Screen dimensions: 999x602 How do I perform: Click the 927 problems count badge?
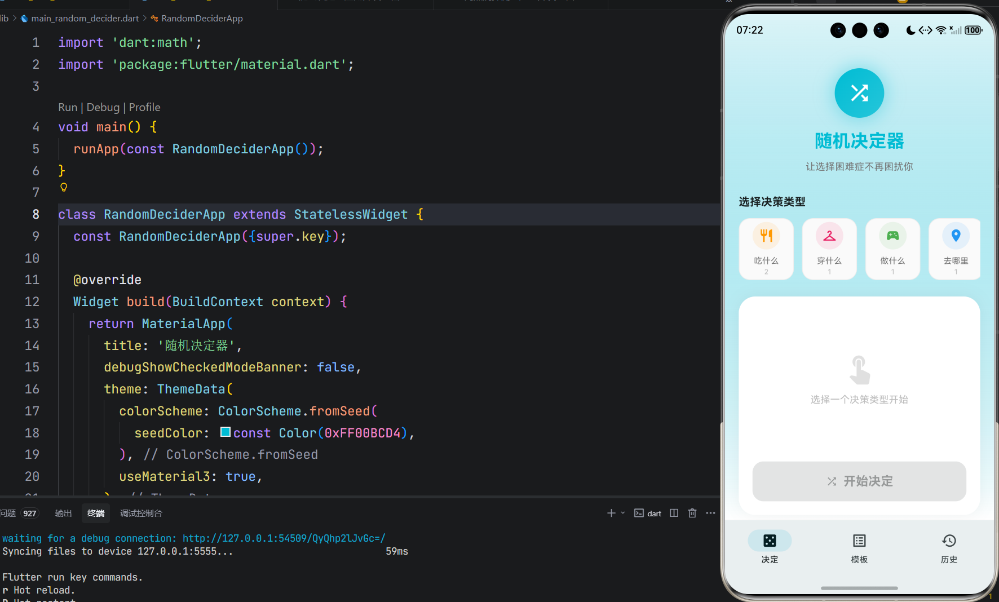[x=30, y=514]
